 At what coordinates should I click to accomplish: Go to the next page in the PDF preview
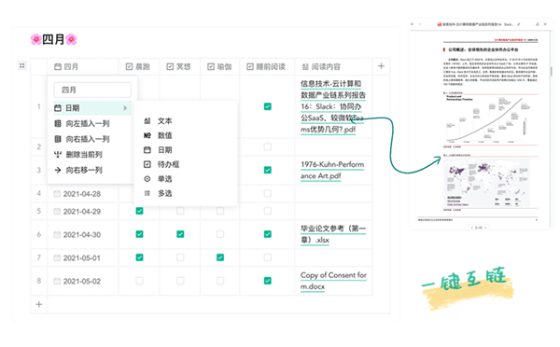[x=485, y=228]
